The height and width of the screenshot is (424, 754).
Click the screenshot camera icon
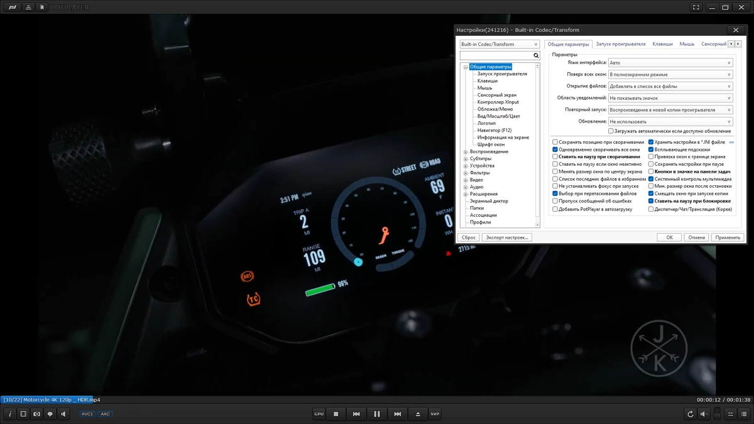pos(37,414)
